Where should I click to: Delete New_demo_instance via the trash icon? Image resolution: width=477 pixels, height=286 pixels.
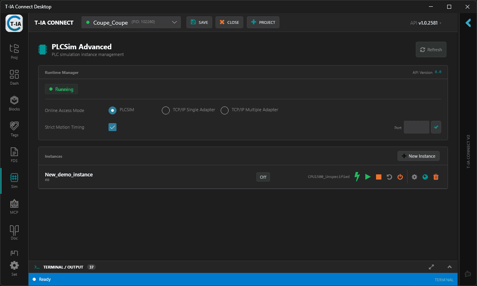[436, 177]
